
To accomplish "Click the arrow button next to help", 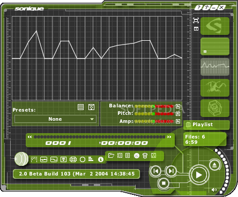I will pos(206,8).
